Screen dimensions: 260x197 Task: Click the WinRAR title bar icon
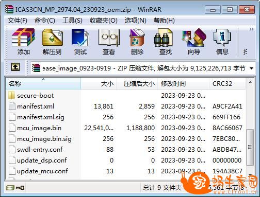(9, 9)
